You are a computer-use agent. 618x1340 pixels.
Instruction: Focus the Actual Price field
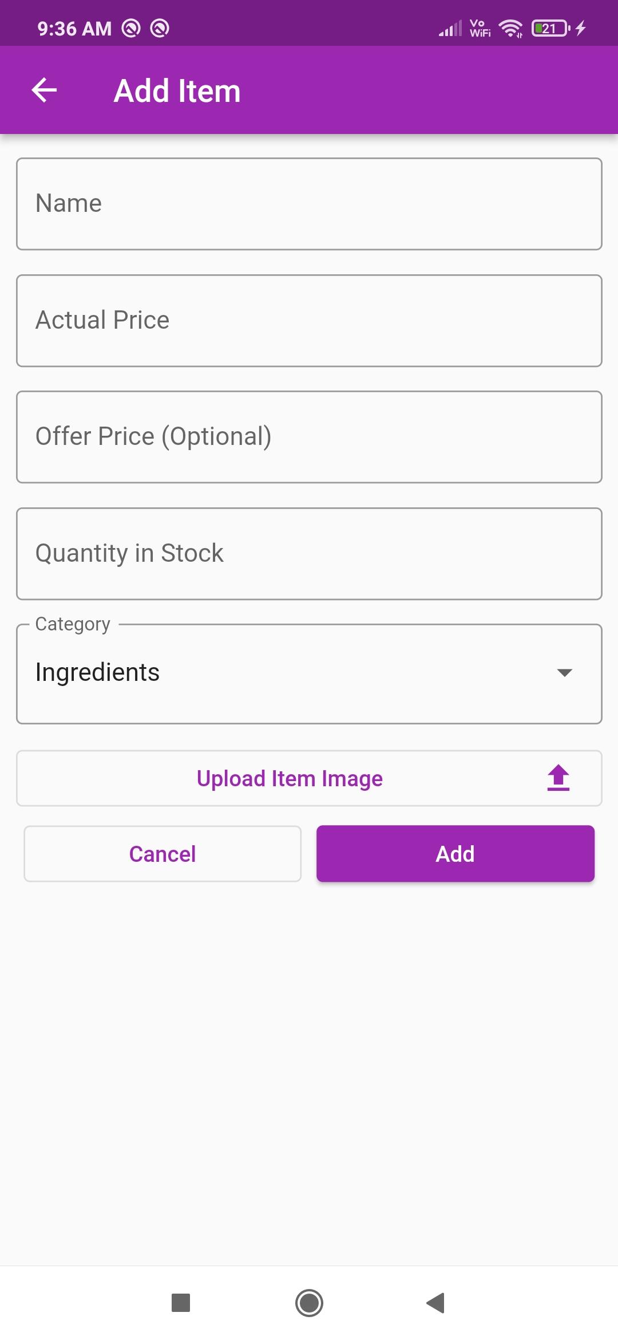(x=309, y=321)
